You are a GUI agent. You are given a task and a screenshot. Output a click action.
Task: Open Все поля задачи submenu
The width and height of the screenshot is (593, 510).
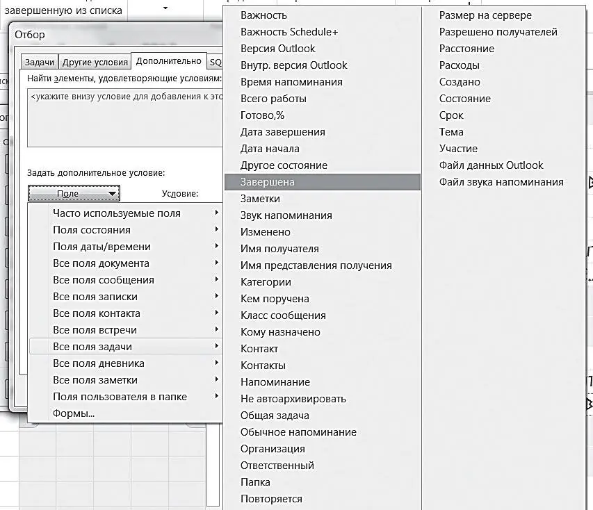[x=126, y=346]
